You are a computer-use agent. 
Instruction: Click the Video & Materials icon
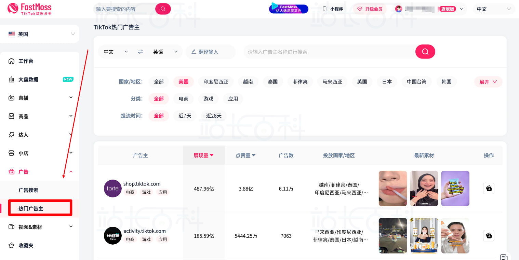pos(11,227)
